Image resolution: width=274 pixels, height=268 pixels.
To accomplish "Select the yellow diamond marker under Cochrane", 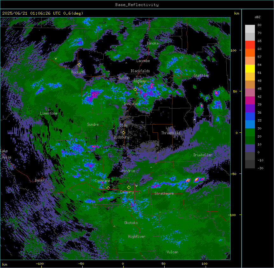I will point(108,188).
